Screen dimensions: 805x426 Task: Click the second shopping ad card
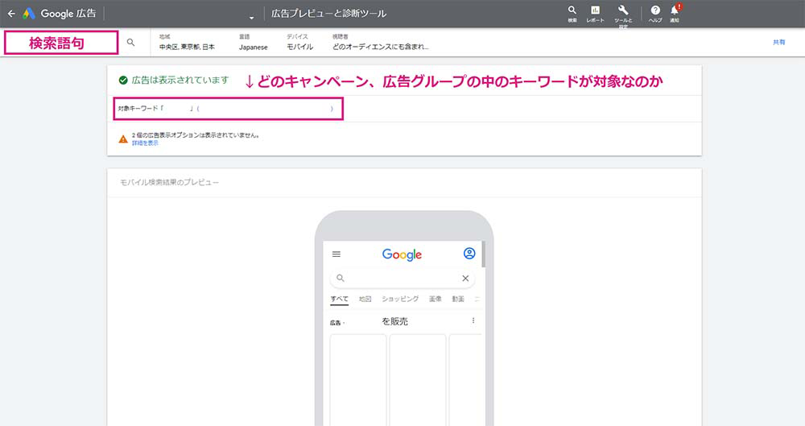tap(418, 380)
